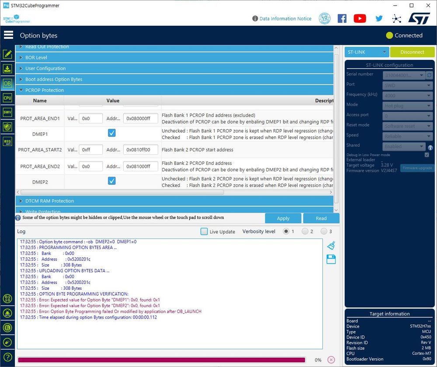
Task: Click the EL external loader icon
Action: [x=7, y=327]
